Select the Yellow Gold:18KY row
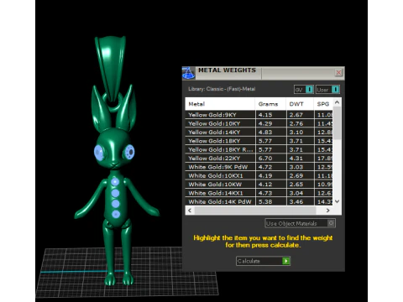Image resolution: width=403 pixels, height=302 pixels. point(259,141)
